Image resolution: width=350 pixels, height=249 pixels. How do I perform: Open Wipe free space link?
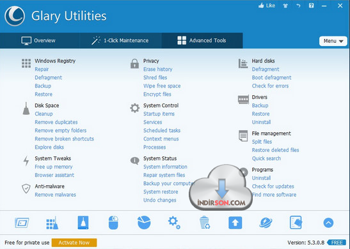coord(162,86)
